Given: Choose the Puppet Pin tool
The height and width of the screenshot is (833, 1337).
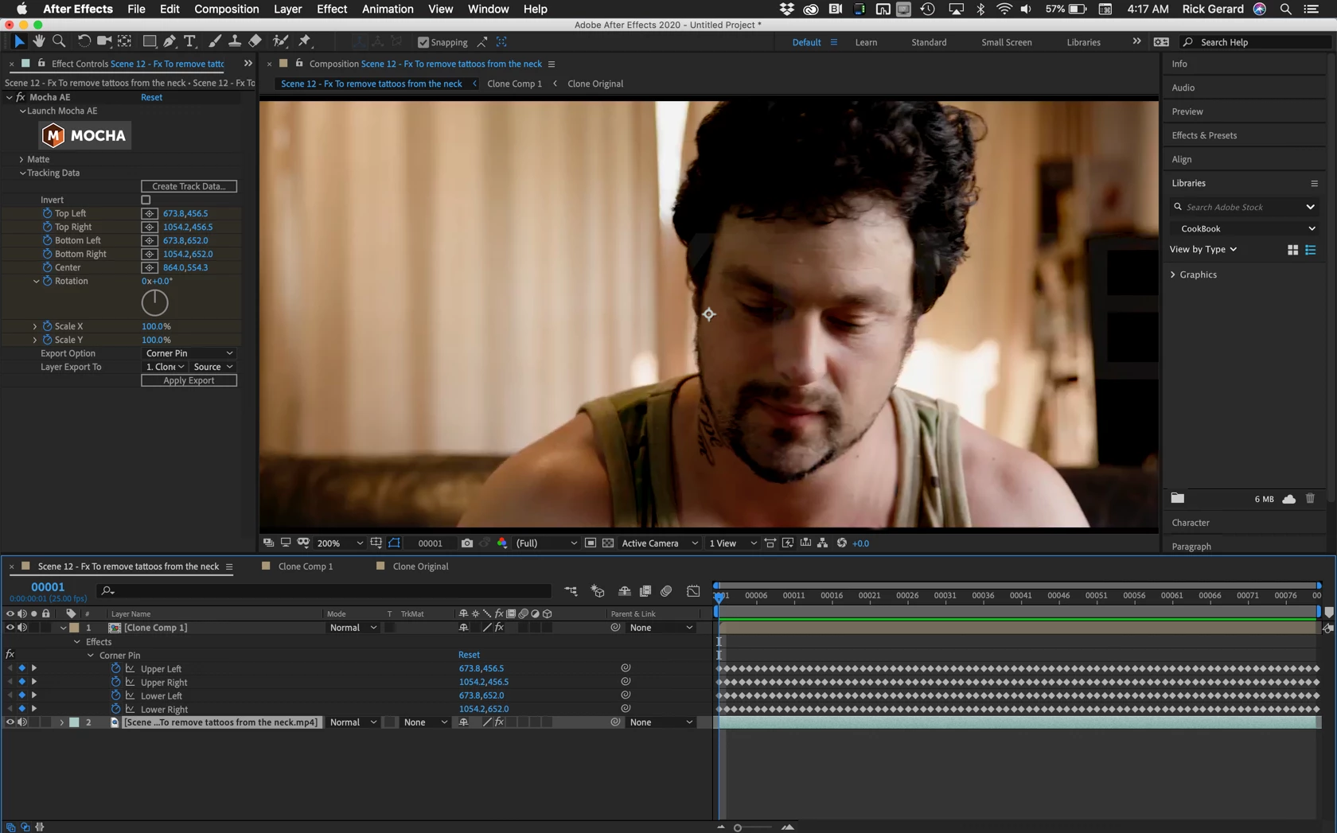Looking at the screenshot, I should (x=305, y=41).
